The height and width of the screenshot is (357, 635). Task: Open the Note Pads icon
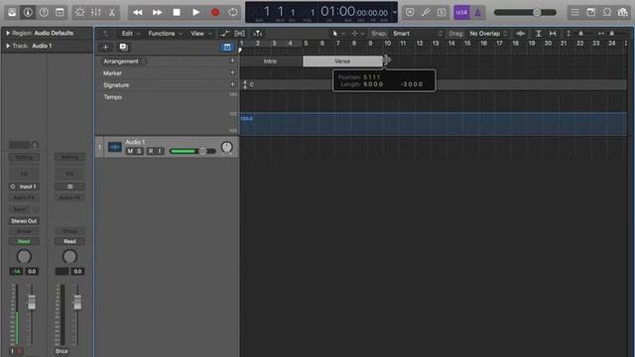coord(591,12)
